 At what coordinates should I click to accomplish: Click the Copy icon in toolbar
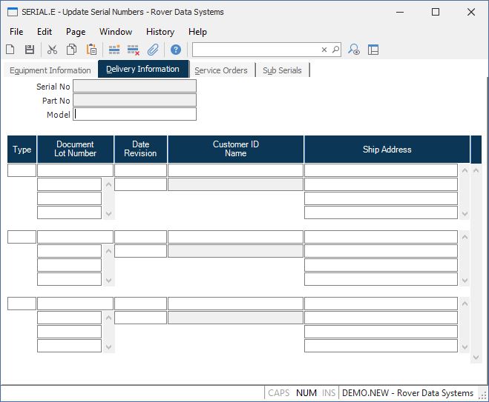point(72,50)
